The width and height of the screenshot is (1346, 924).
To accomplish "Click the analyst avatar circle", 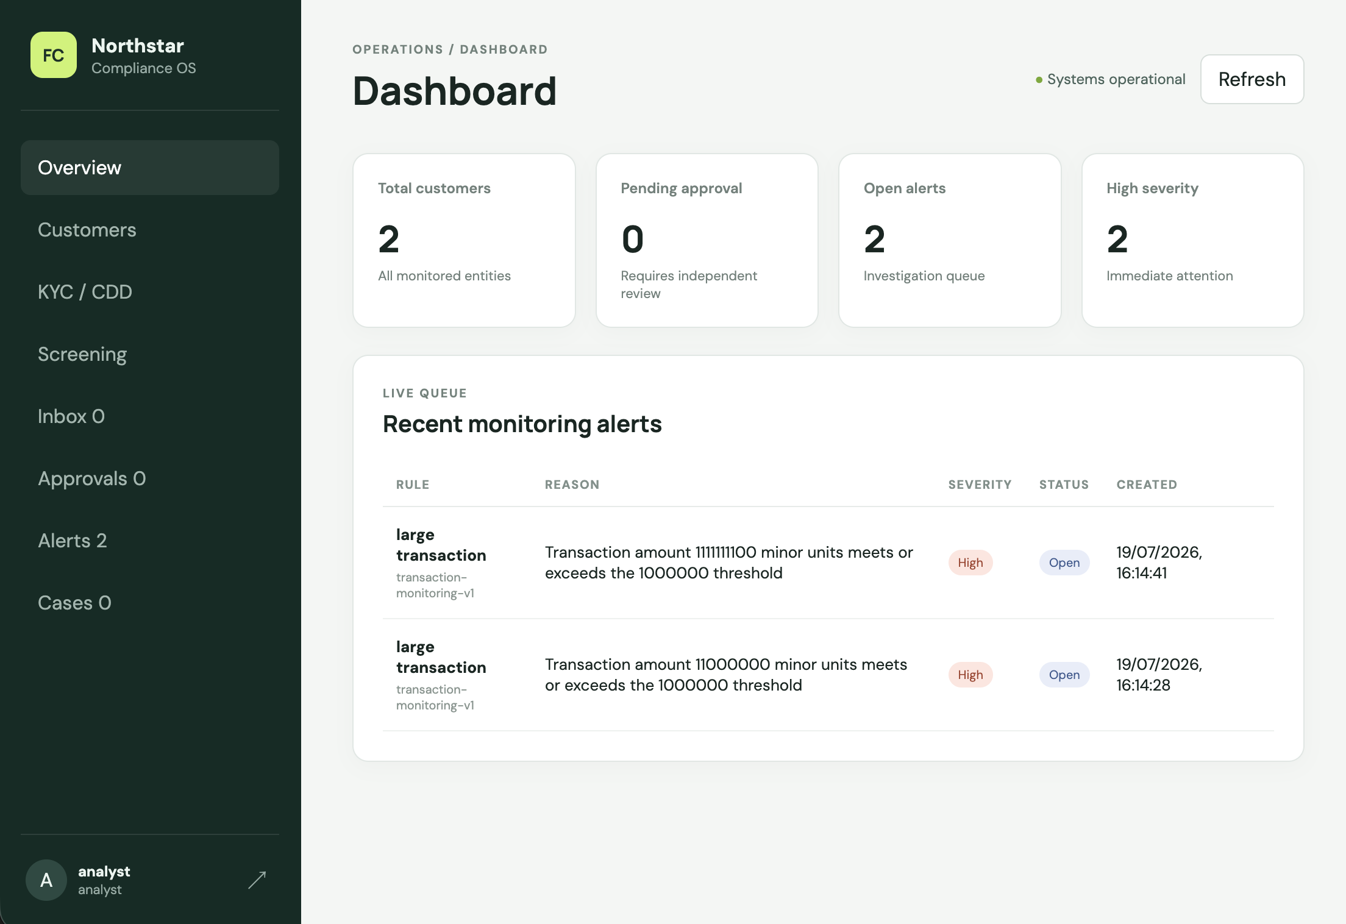I will pyautogui.click(x=46, y=880).
